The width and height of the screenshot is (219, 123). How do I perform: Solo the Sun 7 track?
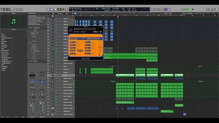(58, 66)
